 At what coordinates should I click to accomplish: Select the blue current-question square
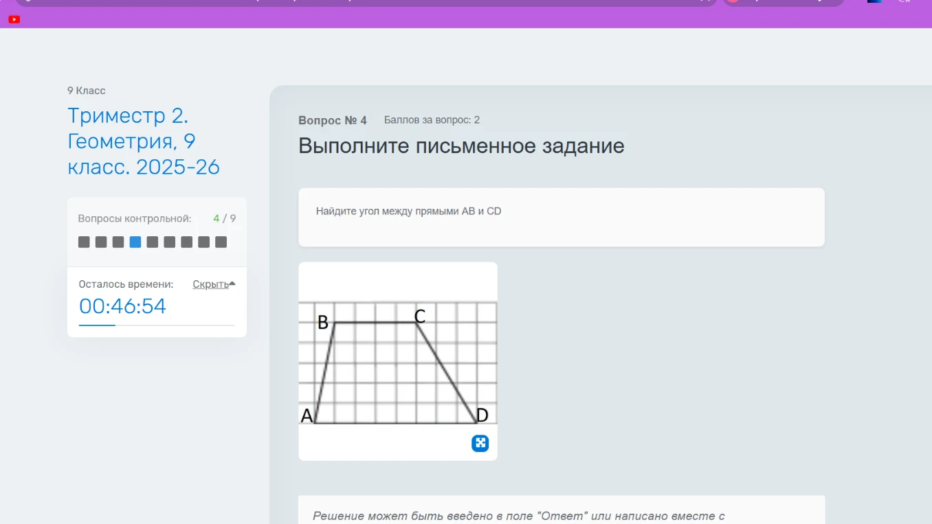click(135, 242)
